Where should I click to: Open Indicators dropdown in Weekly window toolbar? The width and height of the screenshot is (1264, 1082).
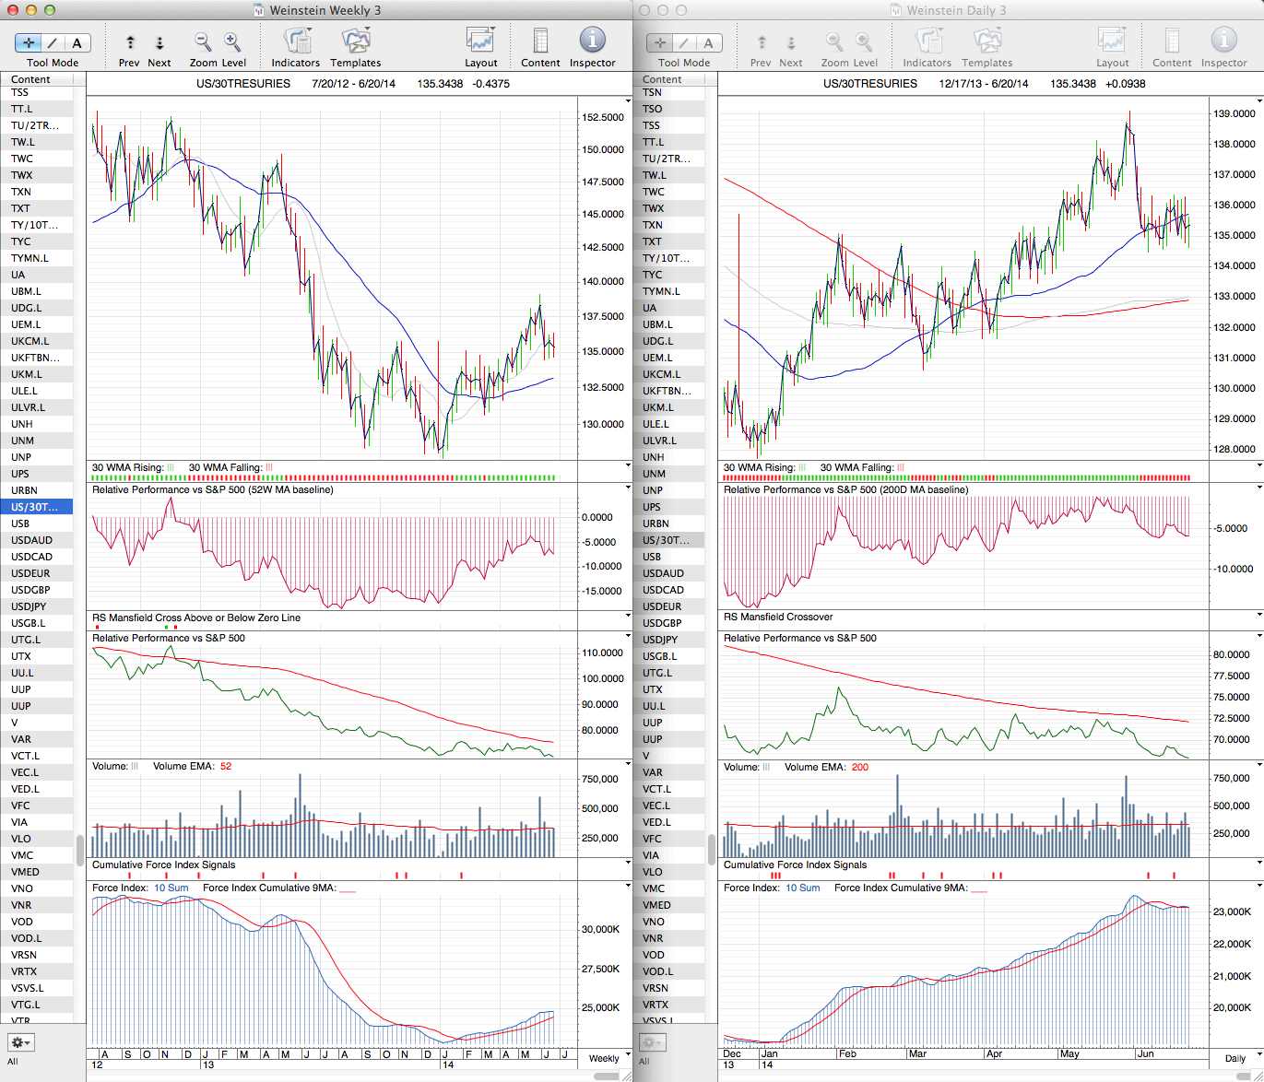pyautogui.click(x=296, y=42)
